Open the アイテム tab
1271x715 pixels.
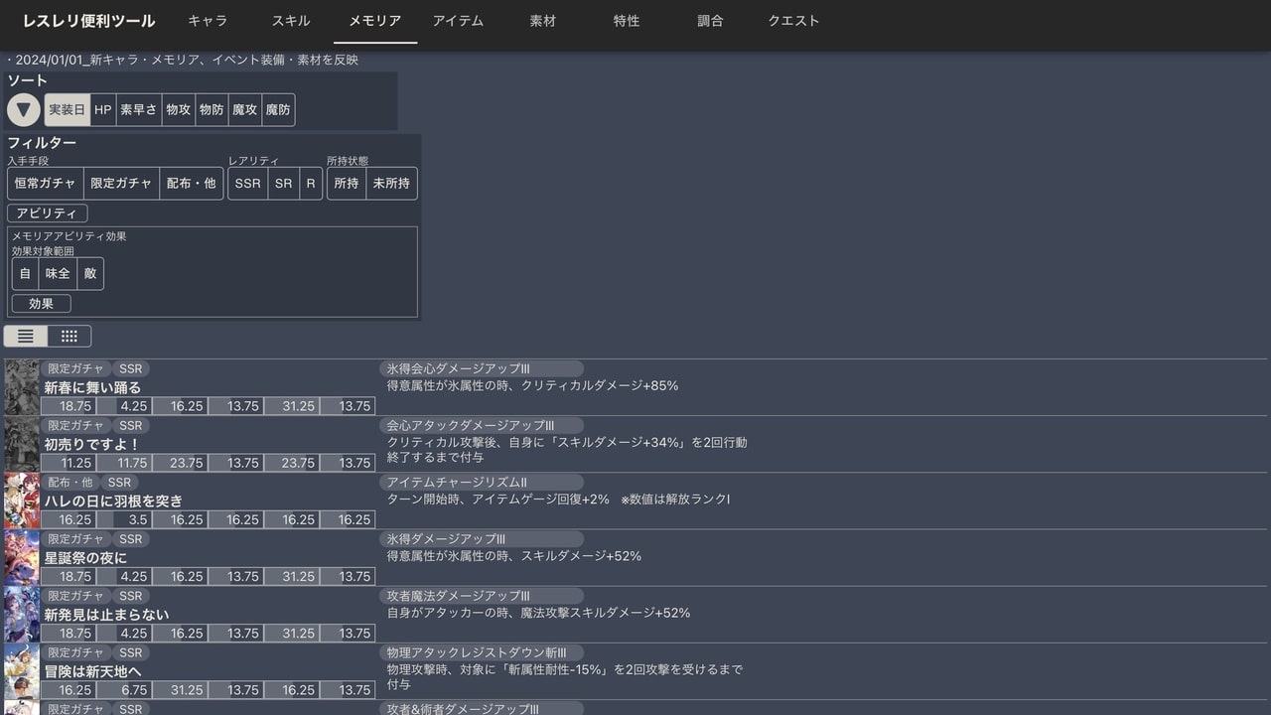tap(459, 21)
